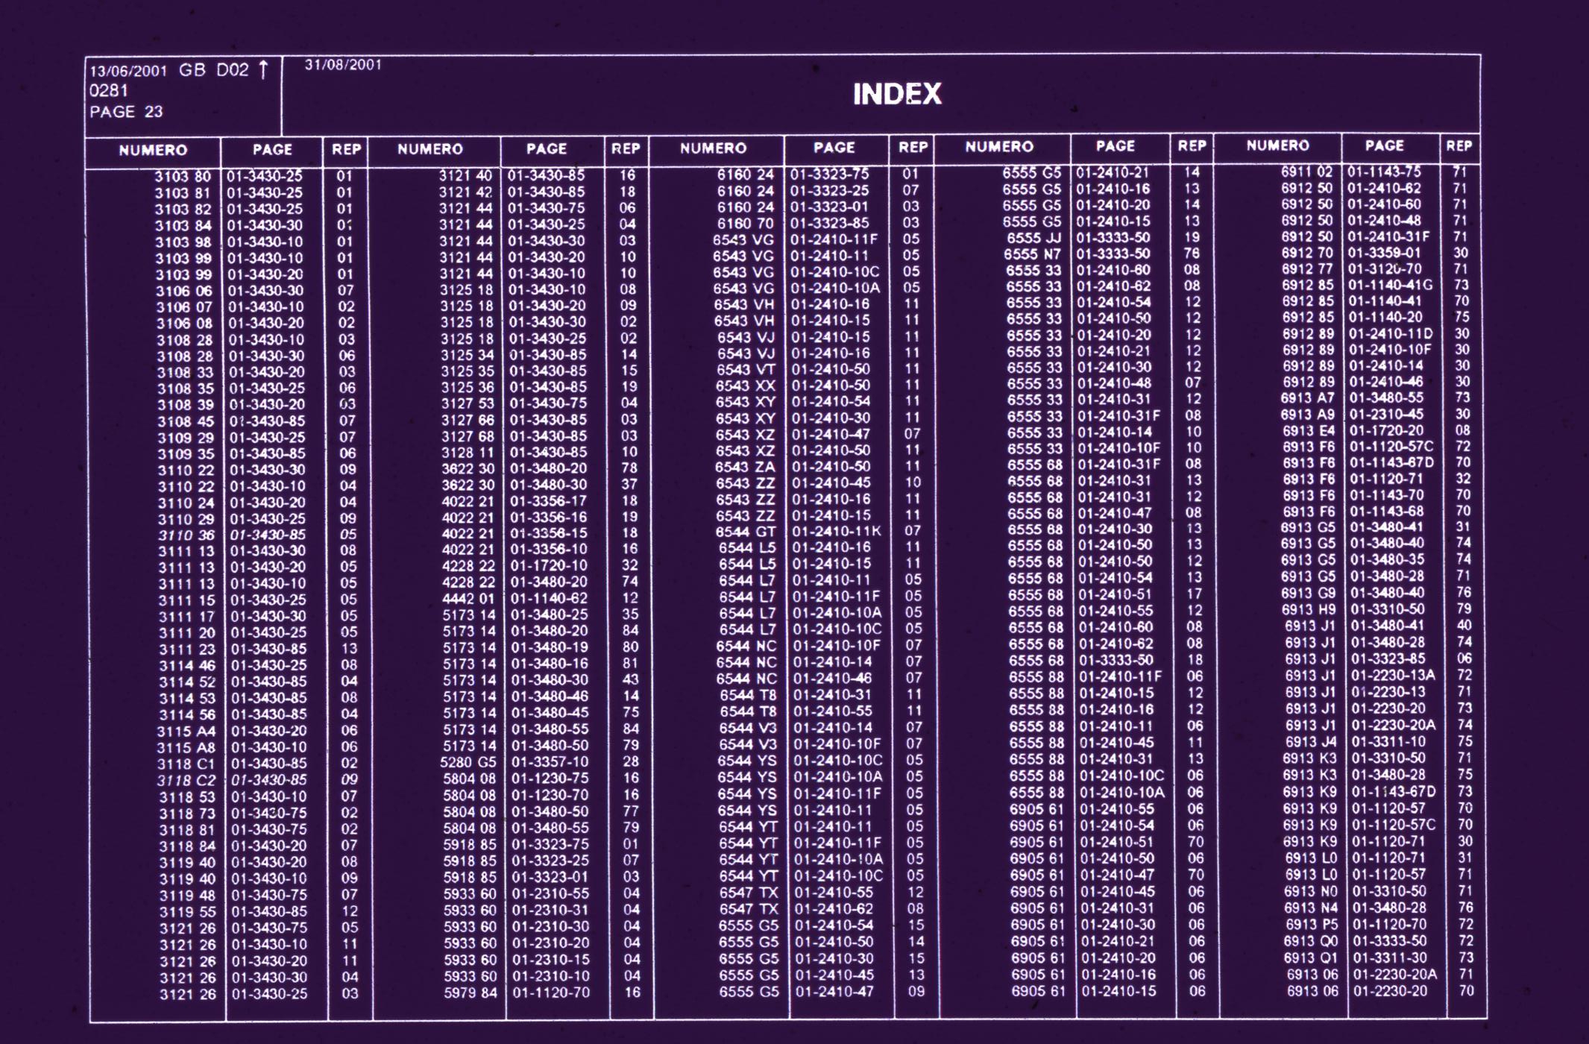Select numero 3118 73
The image size is (1589, 1044).
coord(187,813)
